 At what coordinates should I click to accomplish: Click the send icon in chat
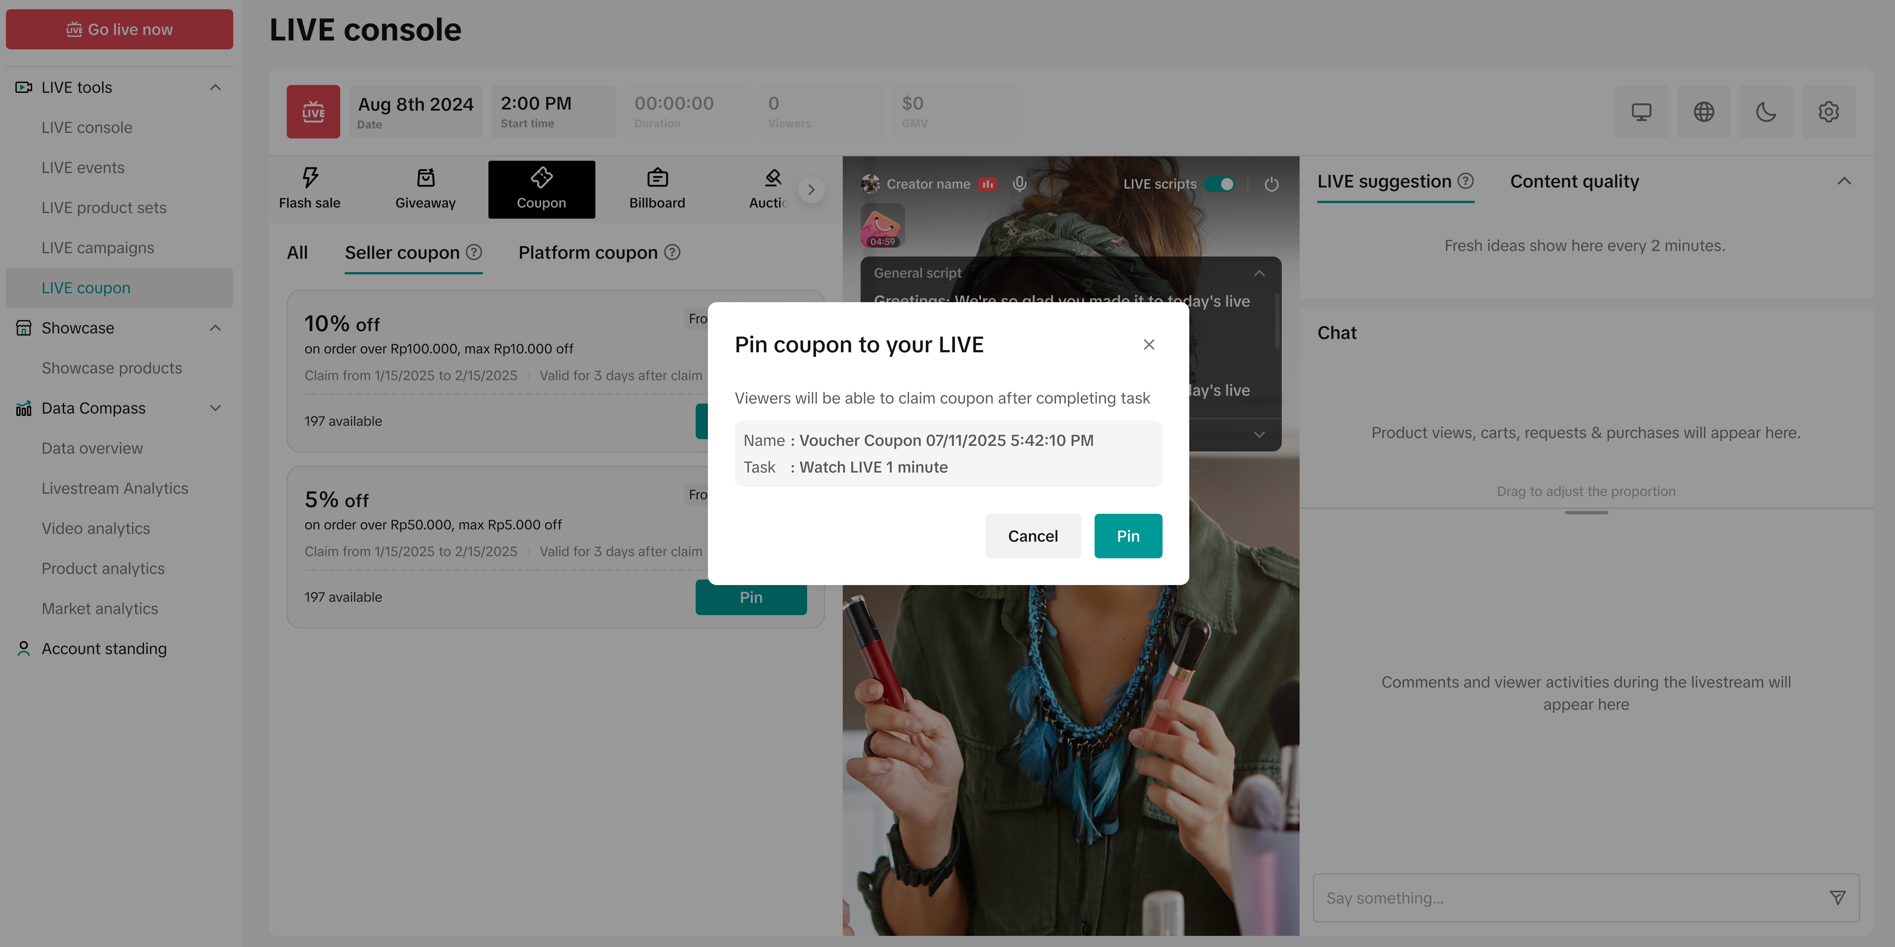click(x=1837, y=897)
